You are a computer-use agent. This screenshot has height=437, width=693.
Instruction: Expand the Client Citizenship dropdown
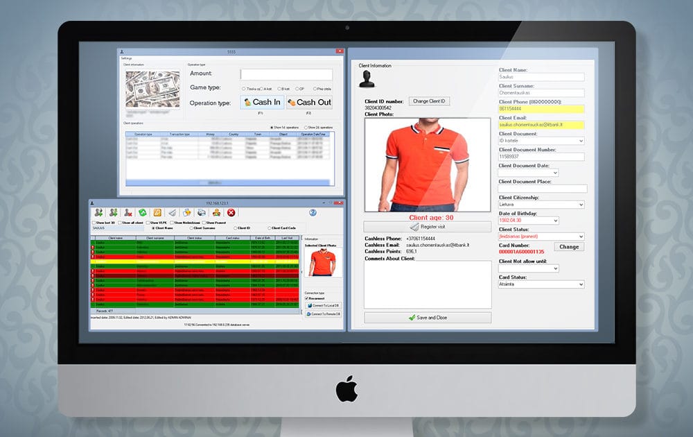[x=541, y=205]
